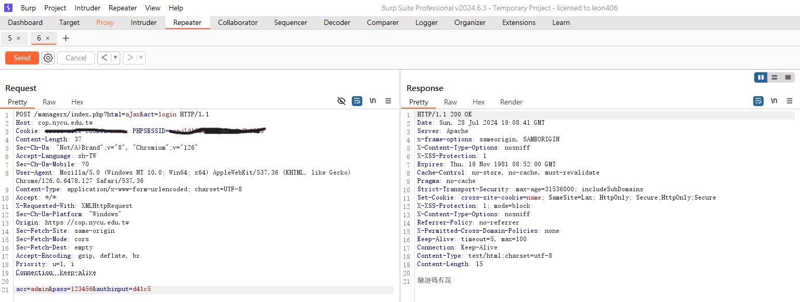
Task: Switch to Learn tab
Action: (561, 22)
